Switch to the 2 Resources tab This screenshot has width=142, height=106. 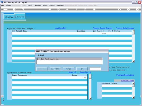pyautogui.click(x=20, y=17)
